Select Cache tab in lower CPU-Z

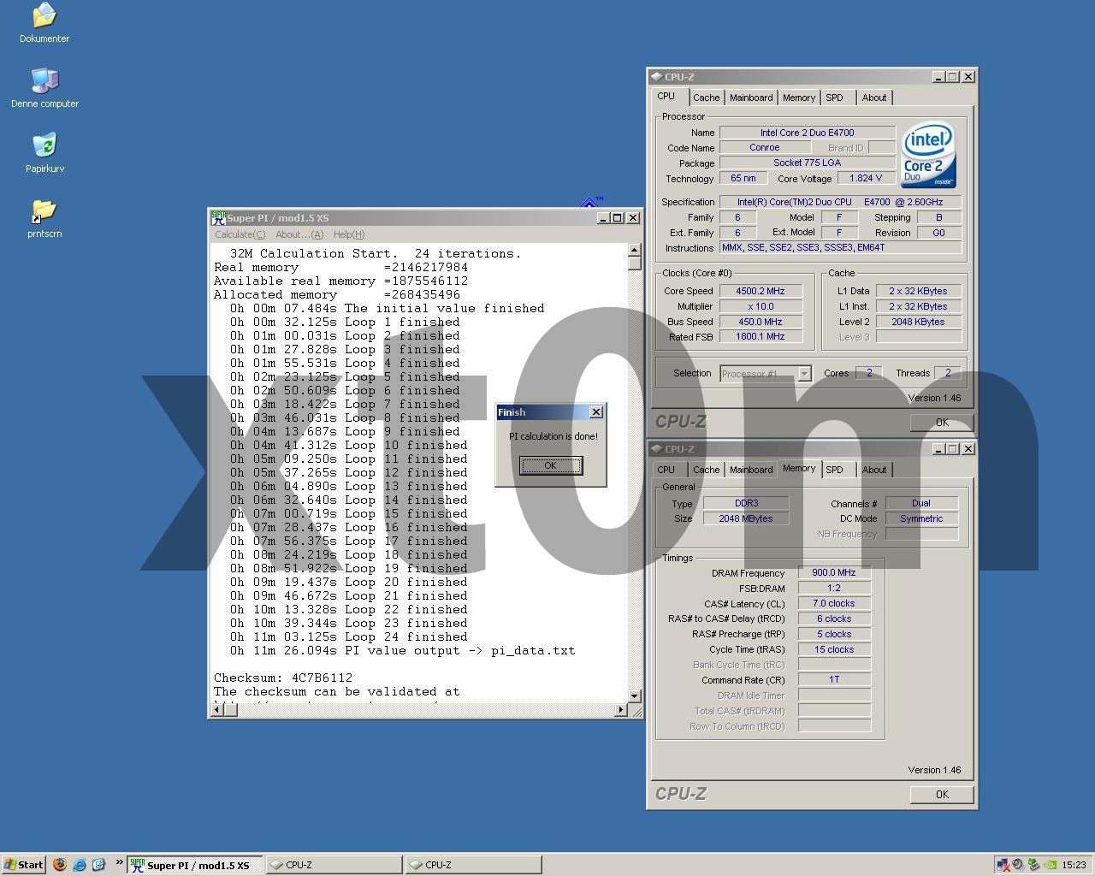point(706,470)
